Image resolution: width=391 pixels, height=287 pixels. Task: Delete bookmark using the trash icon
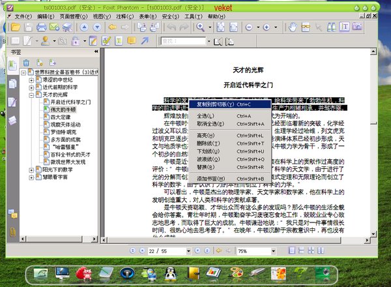click(x=27, y=62)
